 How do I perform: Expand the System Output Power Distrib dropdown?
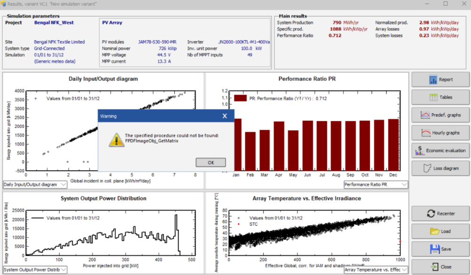(x=64, y=269)
